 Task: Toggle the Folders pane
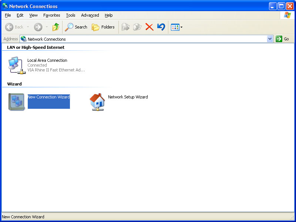coord(103,27)
